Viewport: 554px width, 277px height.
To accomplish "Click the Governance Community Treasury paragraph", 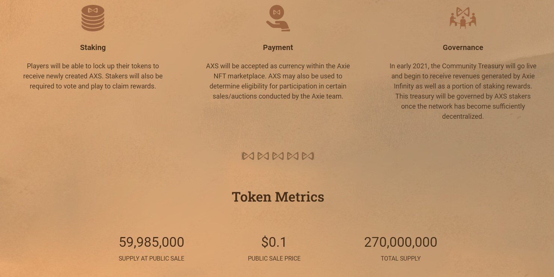I will 463,91.
